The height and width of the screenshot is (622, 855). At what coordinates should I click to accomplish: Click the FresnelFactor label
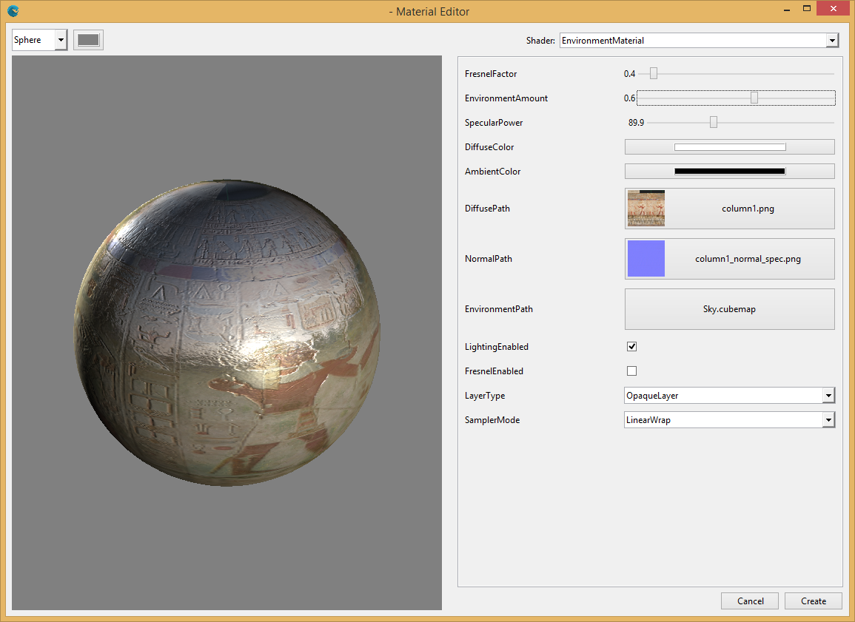491,73
